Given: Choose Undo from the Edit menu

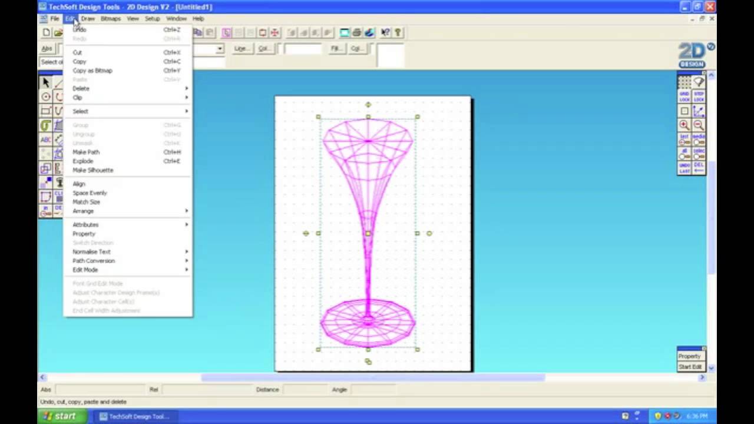Looking at the screenshot, I should (127, 29).
